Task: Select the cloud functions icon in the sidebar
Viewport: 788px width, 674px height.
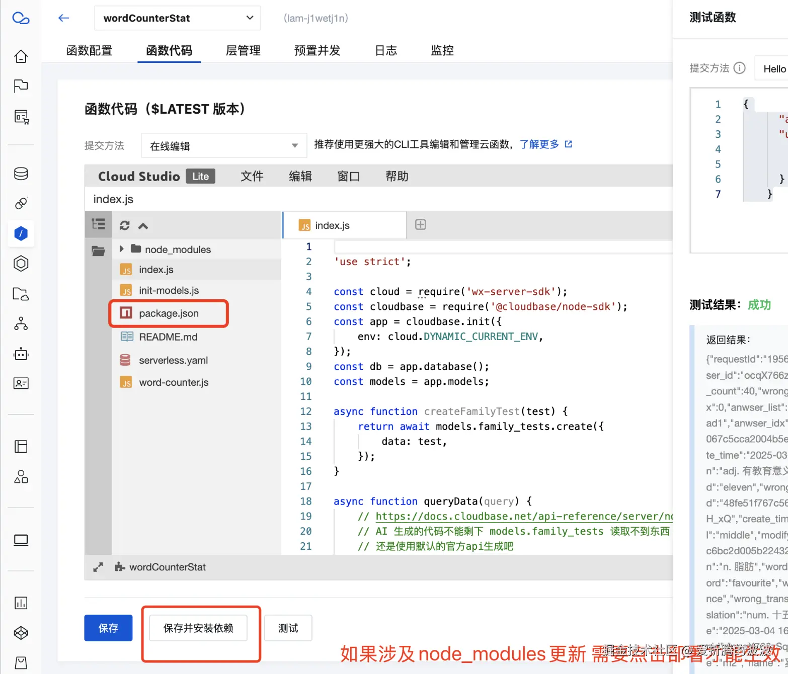Action: click(21, 233)
